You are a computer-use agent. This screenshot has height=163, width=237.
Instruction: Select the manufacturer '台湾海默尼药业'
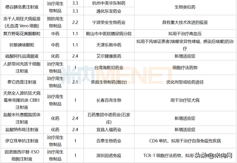[x=109, y=68]
